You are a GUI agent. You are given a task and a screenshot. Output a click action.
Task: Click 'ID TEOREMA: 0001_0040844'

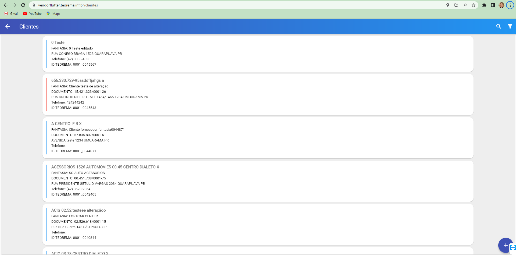coord(74,238)
